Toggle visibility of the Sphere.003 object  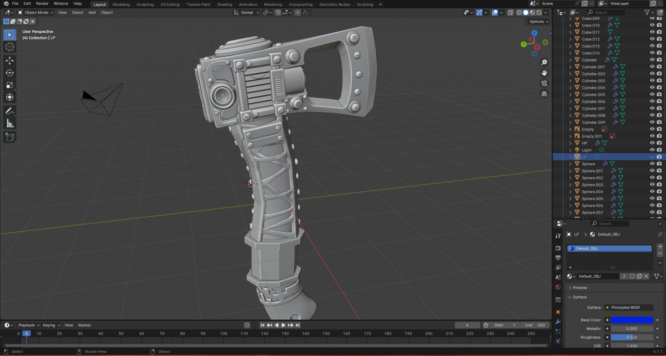coord(652,184)
